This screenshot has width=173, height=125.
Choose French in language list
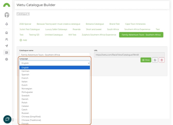coord(55,78)
